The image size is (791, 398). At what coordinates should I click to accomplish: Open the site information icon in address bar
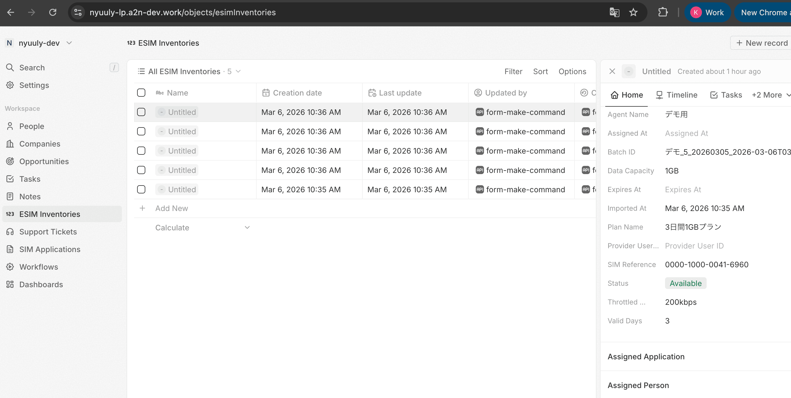click(78, 12)
